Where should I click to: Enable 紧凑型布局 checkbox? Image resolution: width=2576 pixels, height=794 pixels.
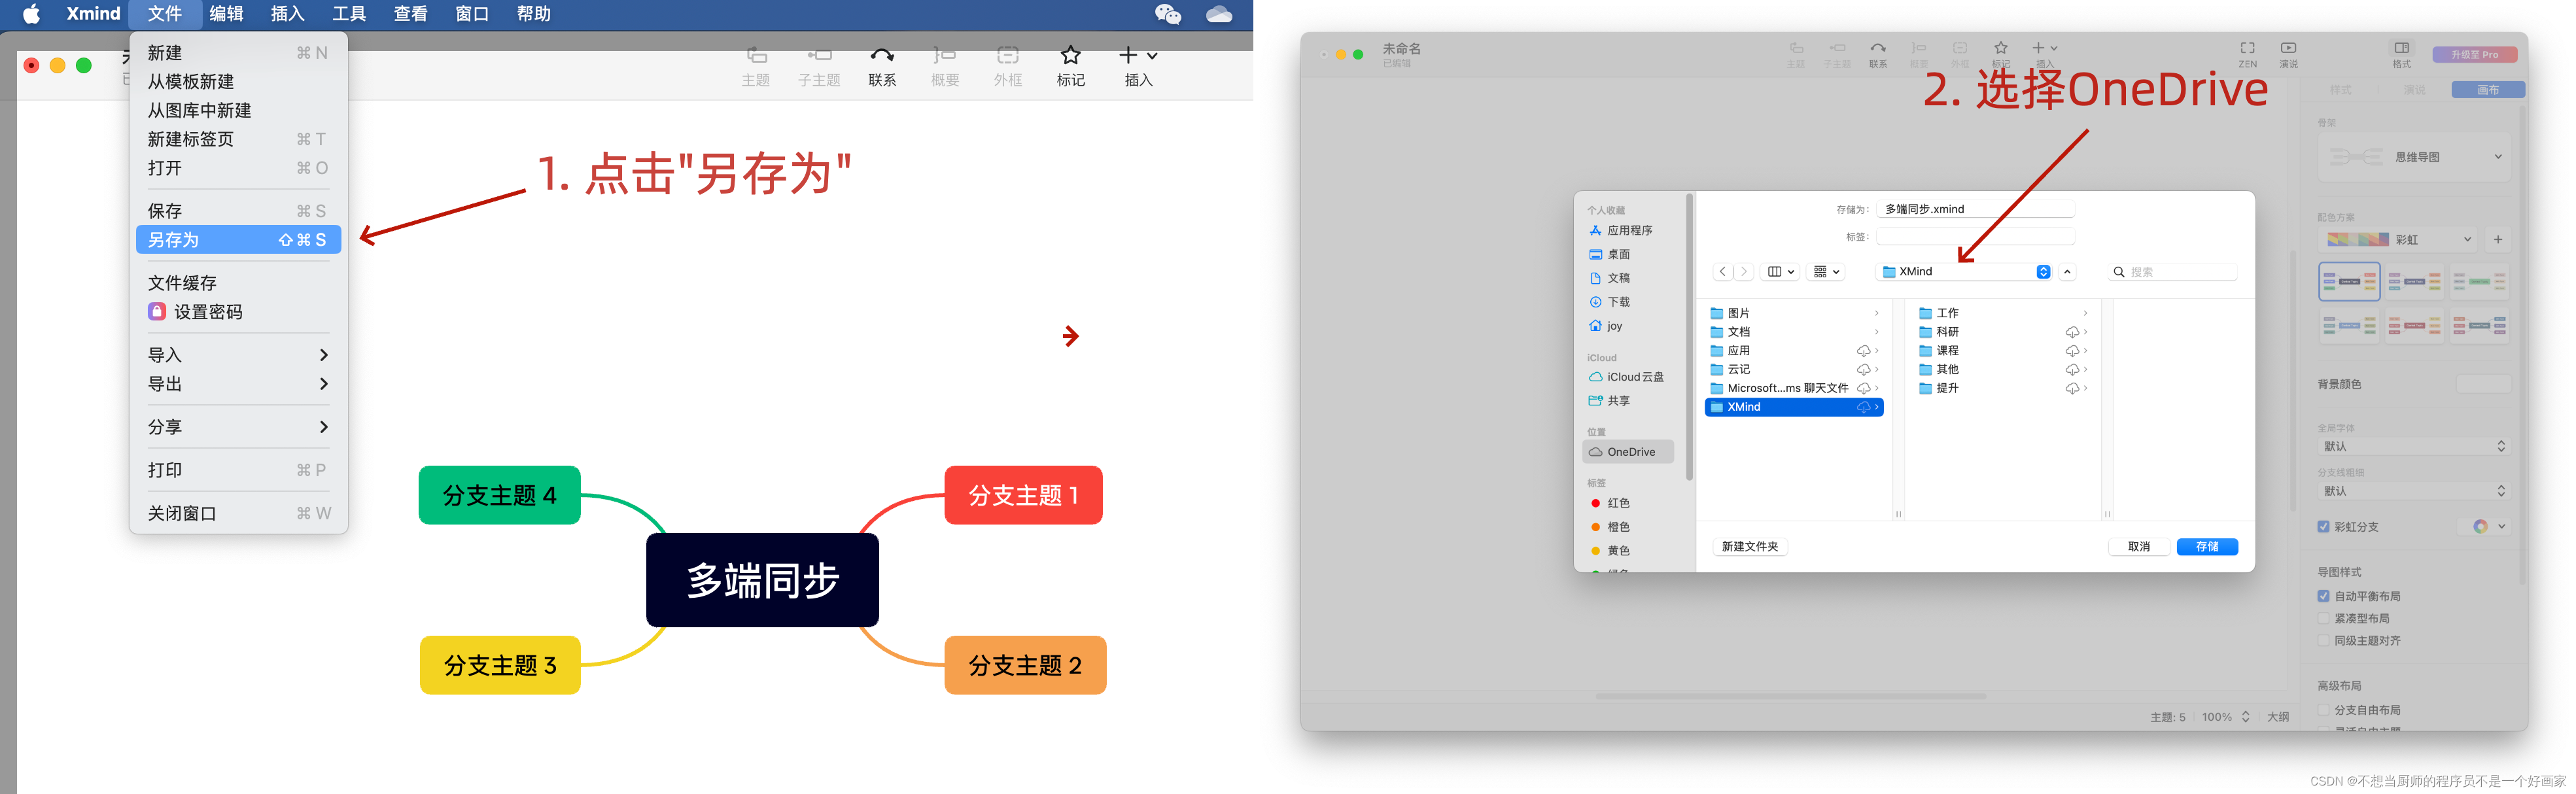coord(2323,619)
